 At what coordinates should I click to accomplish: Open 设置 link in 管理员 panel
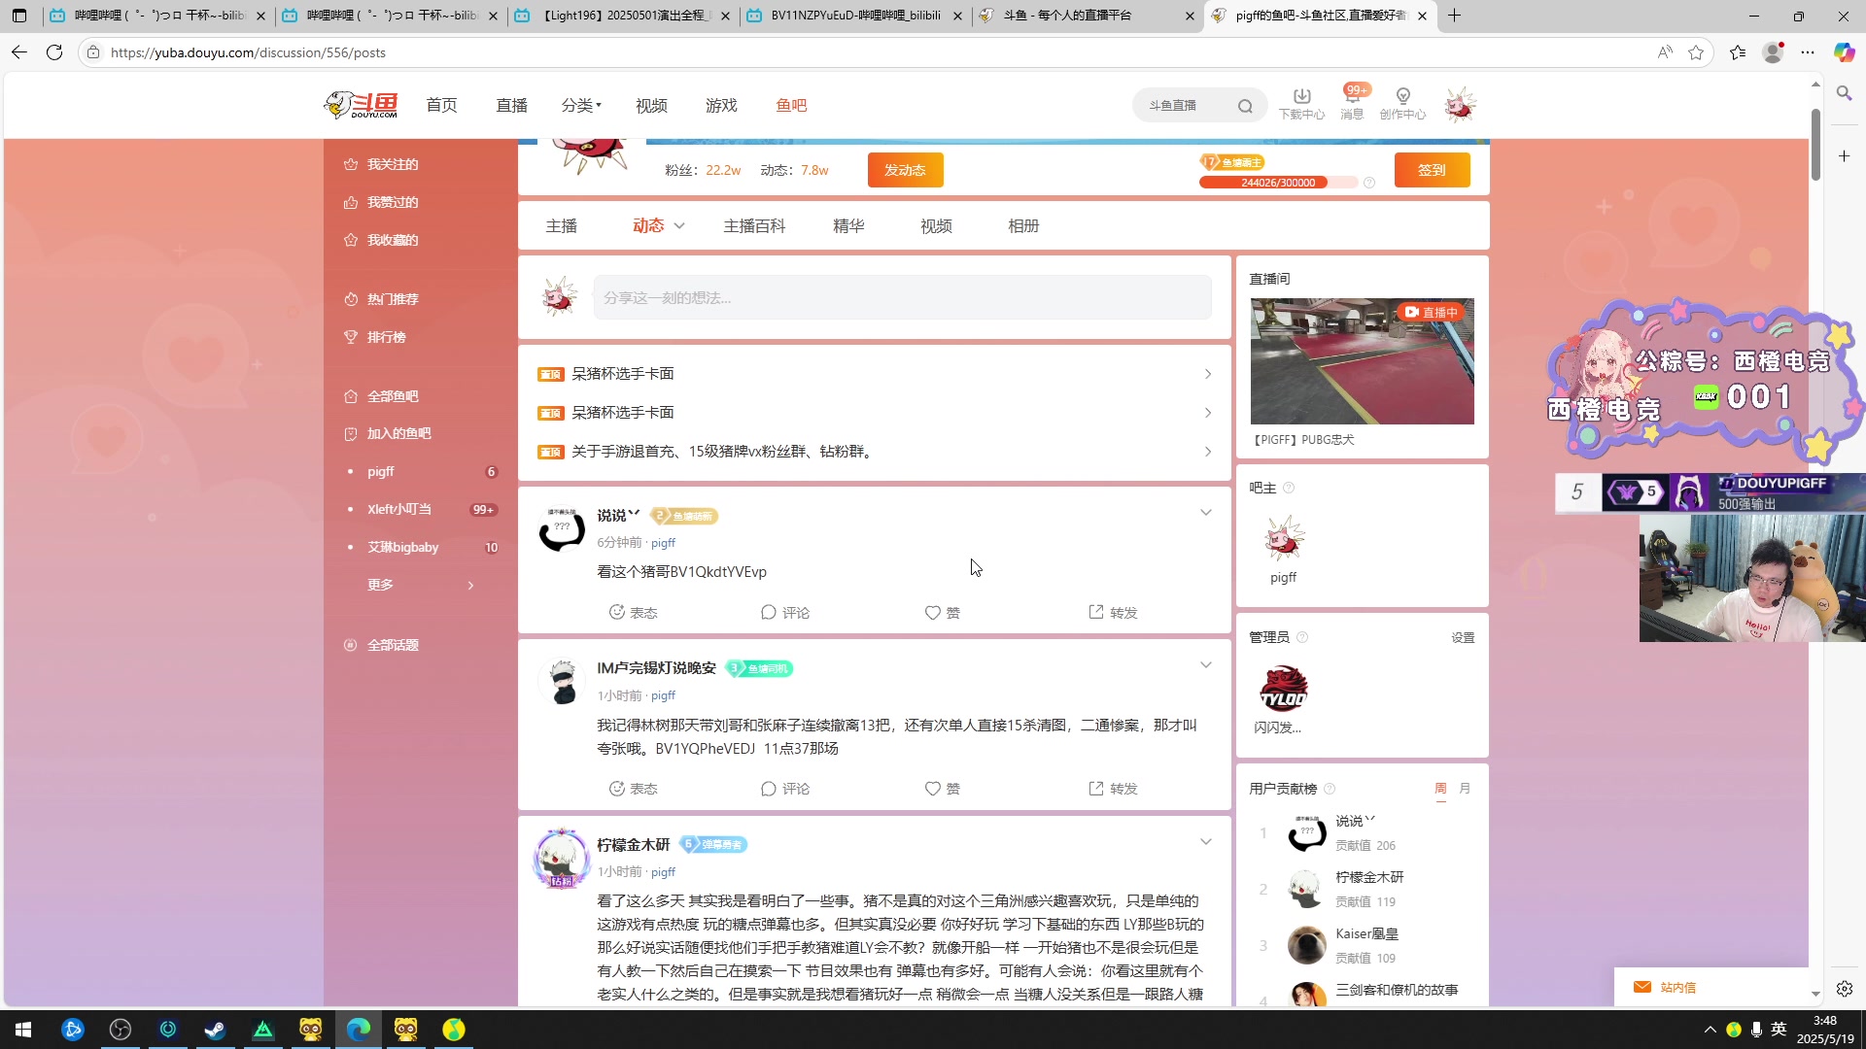(1463, 638)
